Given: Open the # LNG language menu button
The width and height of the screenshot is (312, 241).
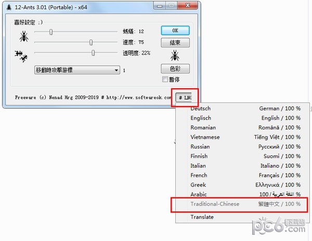Looking at the screenshot, I should point(184,97).
